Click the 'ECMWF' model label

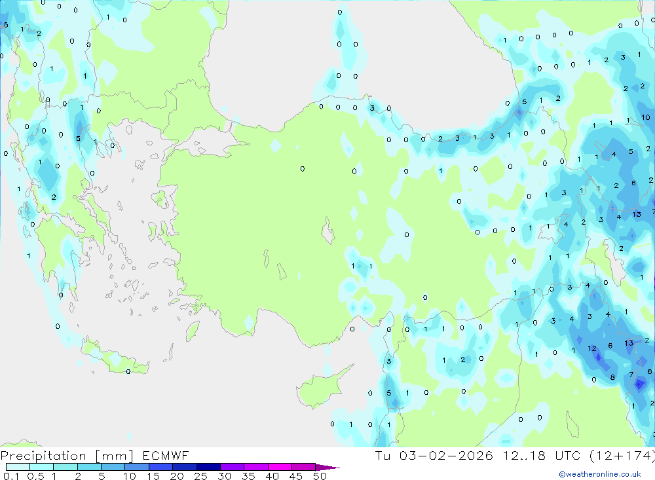point(166,455)
